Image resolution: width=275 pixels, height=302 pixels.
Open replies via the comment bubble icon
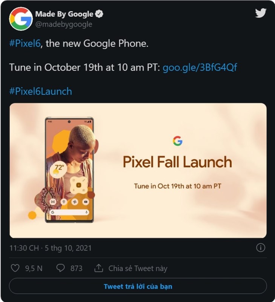(x=61, y=267)
